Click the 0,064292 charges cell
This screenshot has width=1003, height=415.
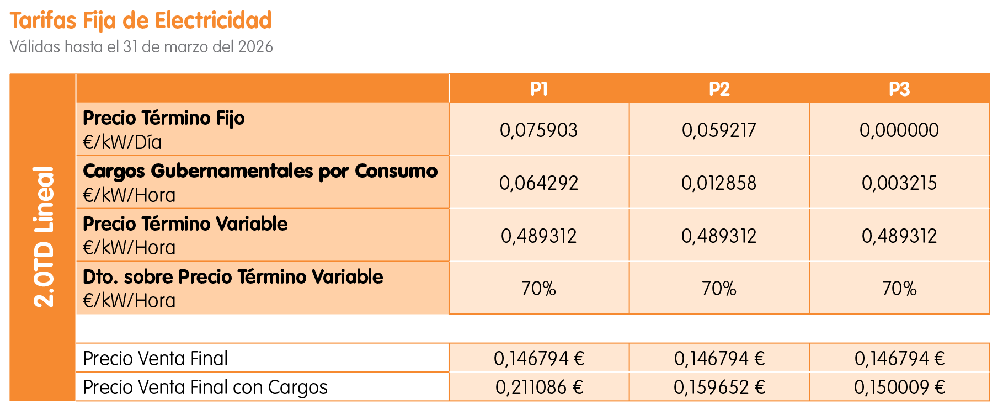pyautogui.click(x=538, y=183)
